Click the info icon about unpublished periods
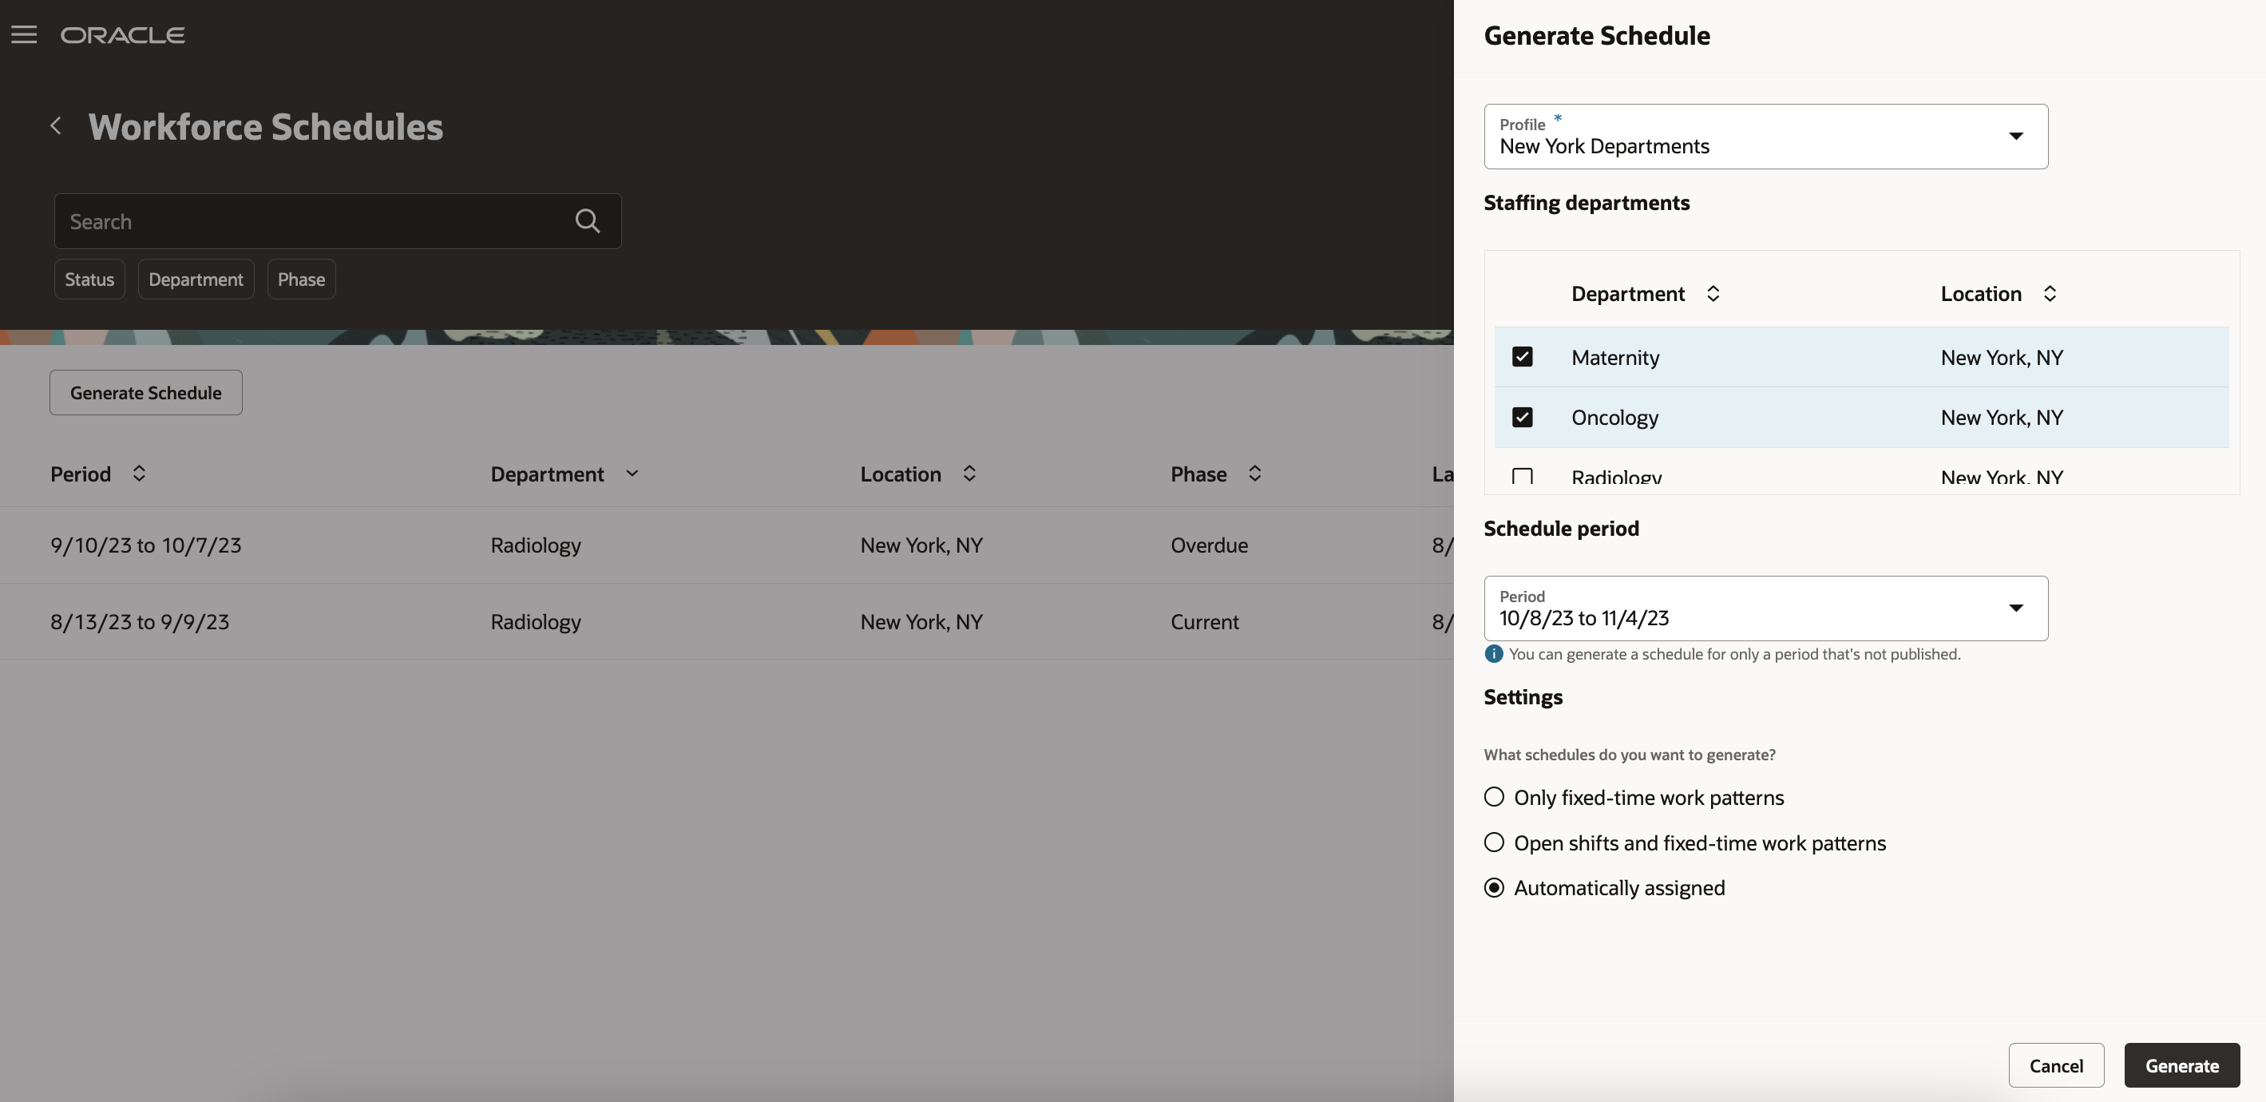Screen dimensions: 2266x1102 pos(1493,653)
